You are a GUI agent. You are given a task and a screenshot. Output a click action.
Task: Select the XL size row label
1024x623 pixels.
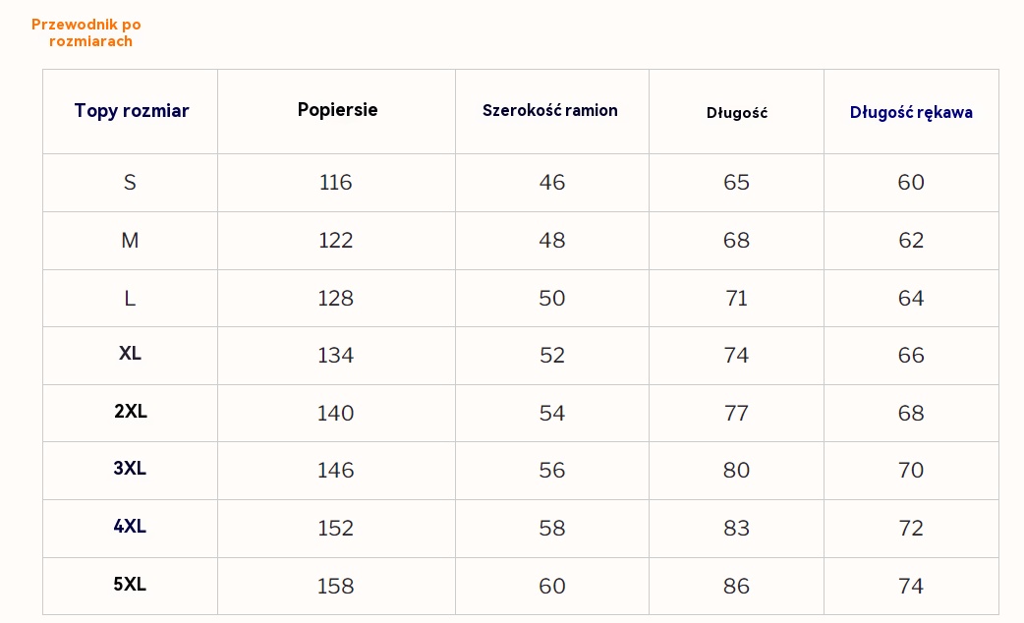[x=130, y=354]
